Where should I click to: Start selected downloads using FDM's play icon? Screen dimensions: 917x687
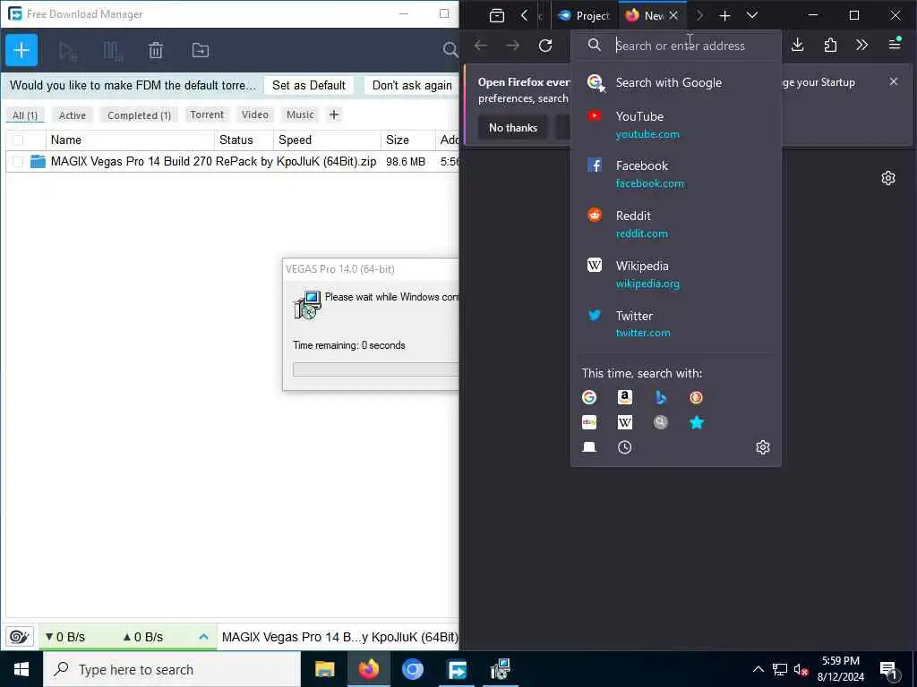[x=68, y=51]
